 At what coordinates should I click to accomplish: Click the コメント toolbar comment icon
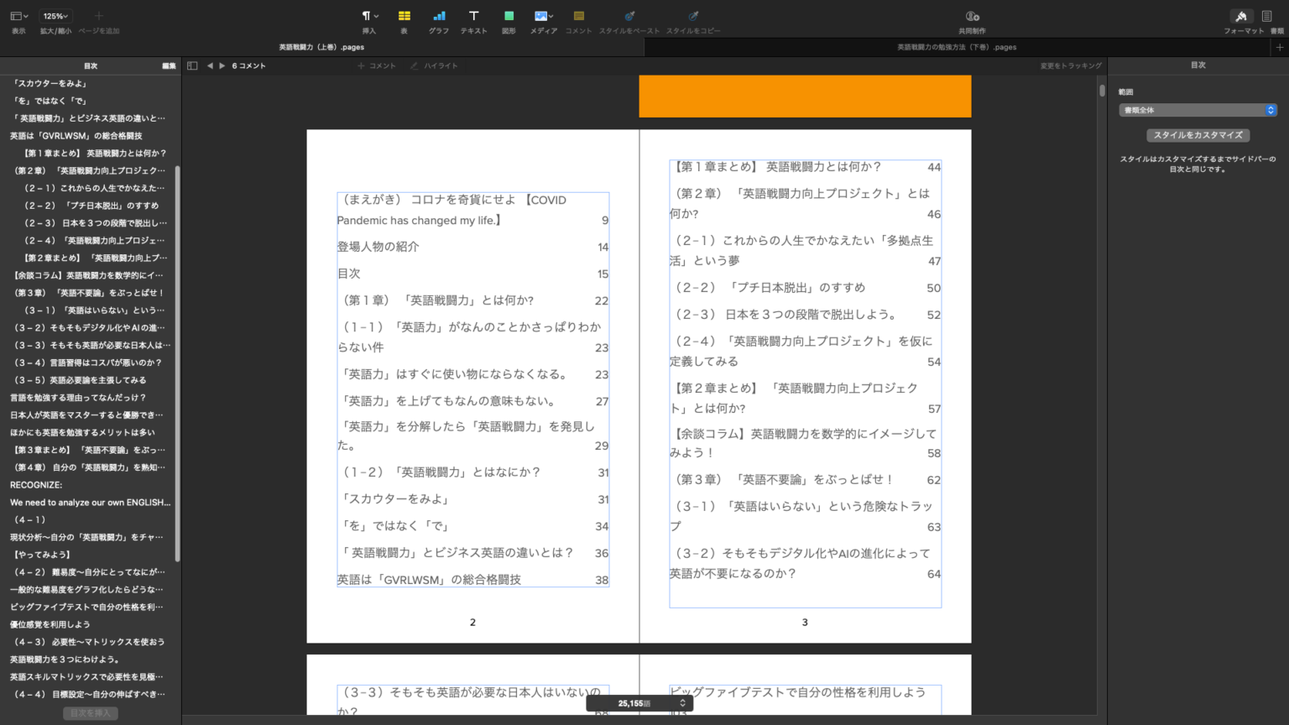tap(578, 16)
